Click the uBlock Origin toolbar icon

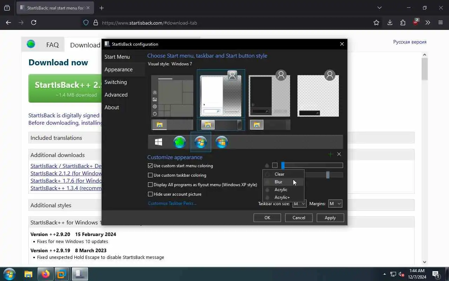point(416,22)
